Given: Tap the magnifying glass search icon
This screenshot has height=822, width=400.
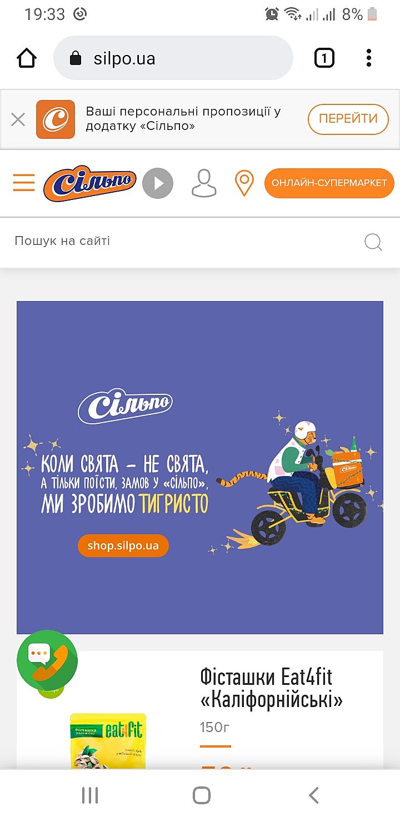Looking at the screenshot, I should [373, 242].
